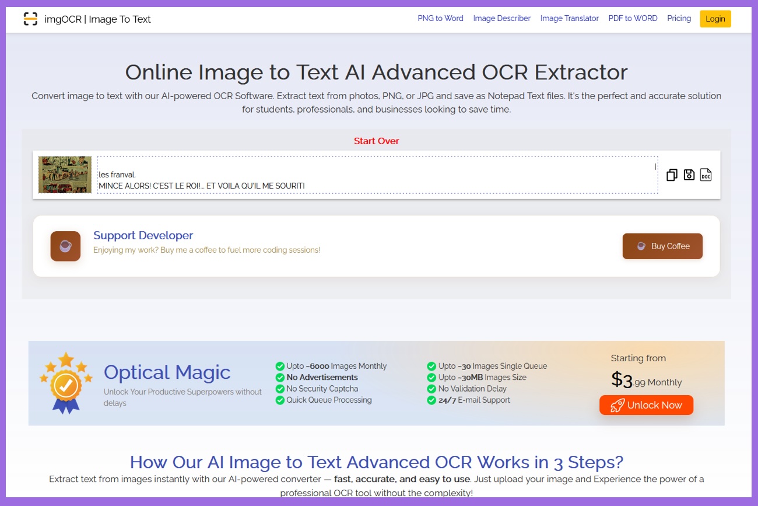The image size is (758, 506).
Task: Click the green check beside 24/7 E-mail Support
Action: [x=431, y=400]
